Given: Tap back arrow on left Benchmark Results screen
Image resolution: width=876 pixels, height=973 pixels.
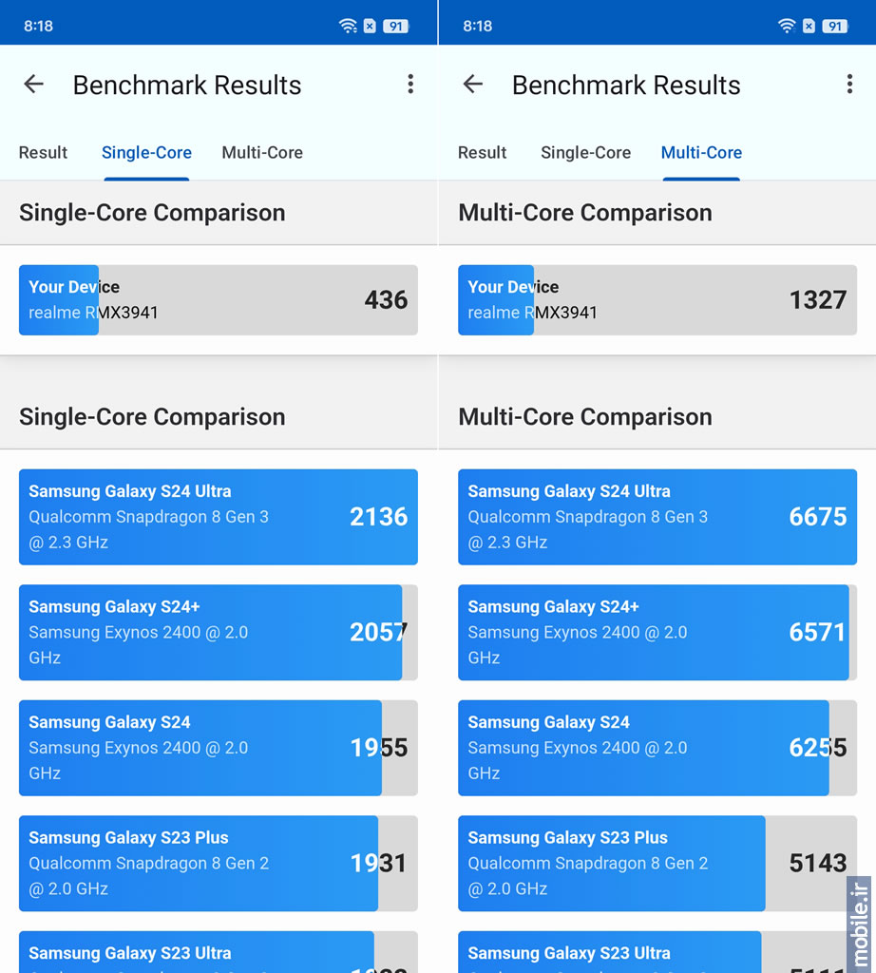Looking at the screenshot, I should [34, 84].
